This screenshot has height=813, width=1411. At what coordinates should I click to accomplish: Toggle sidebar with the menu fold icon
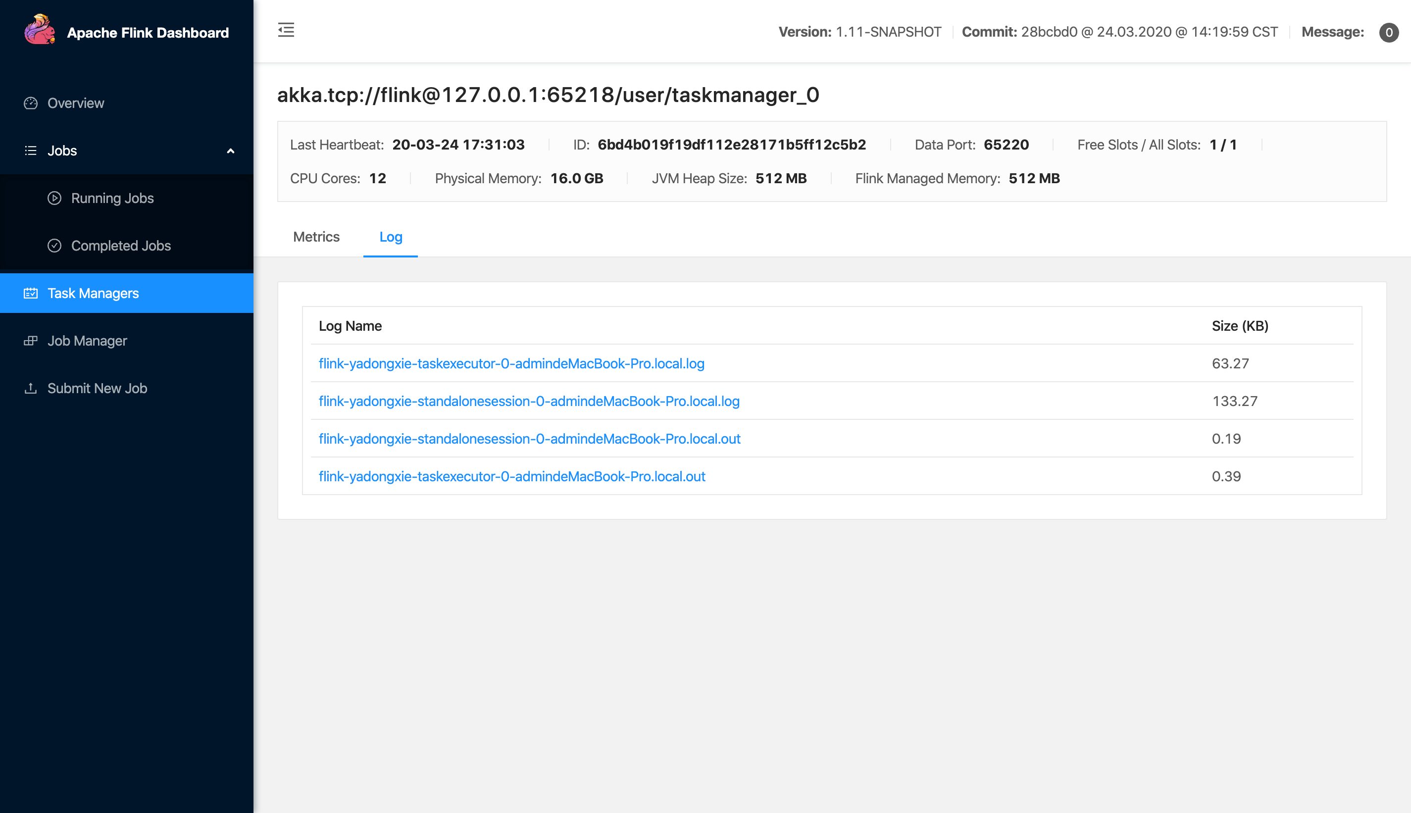click(x=286, y=30)
